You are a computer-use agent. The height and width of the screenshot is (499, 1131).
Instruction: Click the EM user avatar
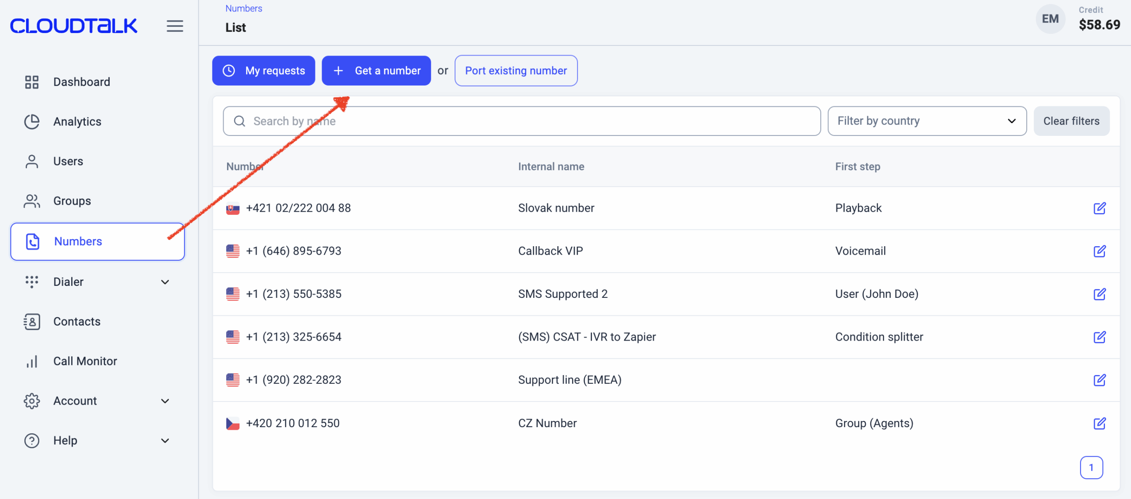click(x=1050, y=19)
